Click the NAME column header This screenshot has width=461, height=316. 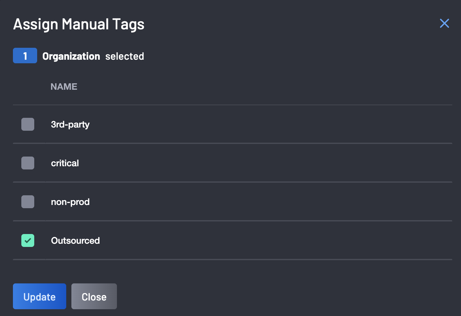point(64,87)
